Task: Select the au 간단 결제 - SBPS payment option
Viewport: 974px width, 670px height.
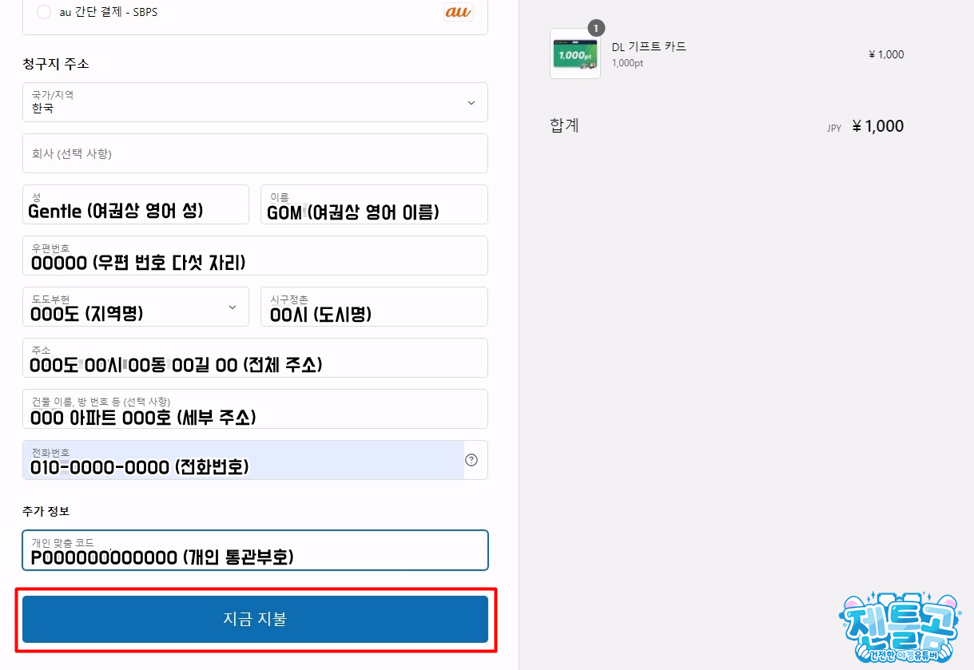Action: pyautogui.click(x=44, y=12)
